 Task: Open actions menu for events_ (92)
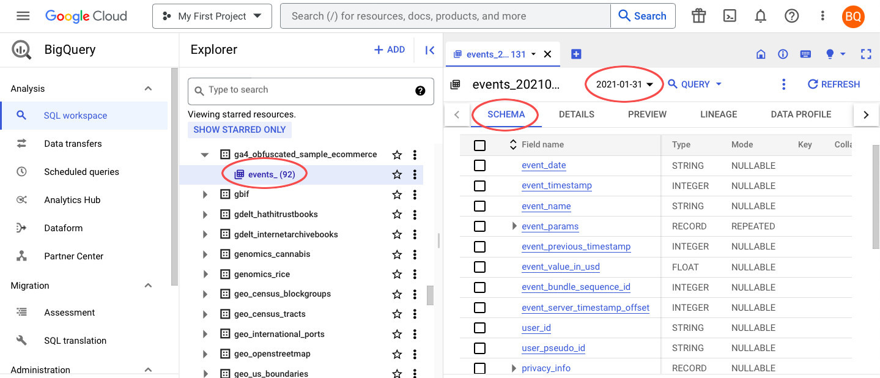click(415, 175)
